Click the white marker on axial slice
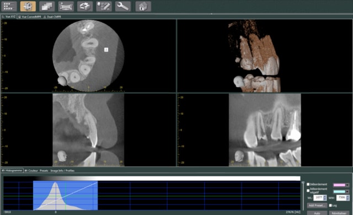 coord(106,50)
